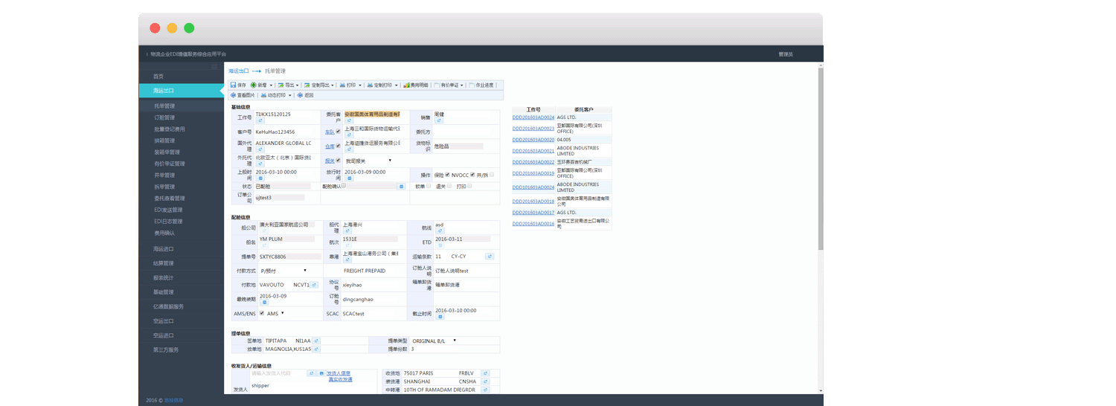Click the 返回 back toolbar button
Screen dimensions: 1116x406
pyautogui.click(x=305, y=95)
